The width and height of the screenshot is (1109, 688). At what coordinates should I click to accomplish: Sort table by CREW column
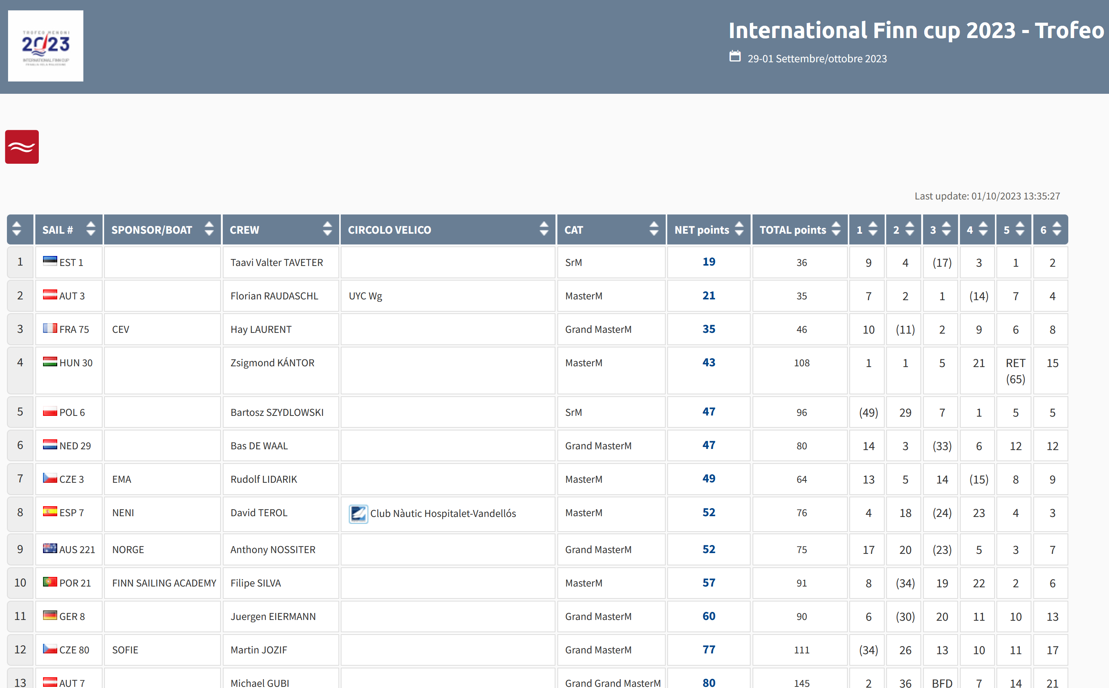327,229
